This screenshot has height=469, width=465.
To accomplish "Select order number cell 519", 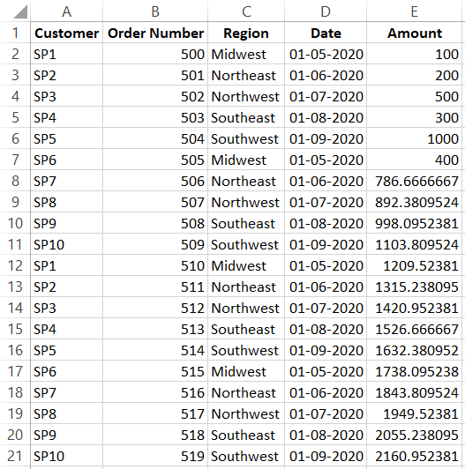I will click(155, 456).
